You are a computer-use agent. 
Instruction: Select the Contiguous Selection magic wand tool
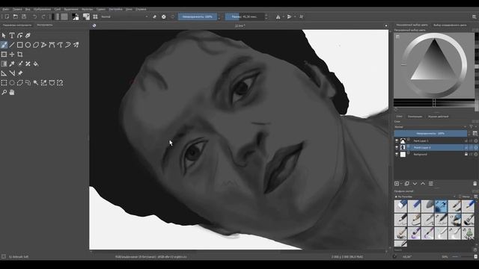pos(36,83)
